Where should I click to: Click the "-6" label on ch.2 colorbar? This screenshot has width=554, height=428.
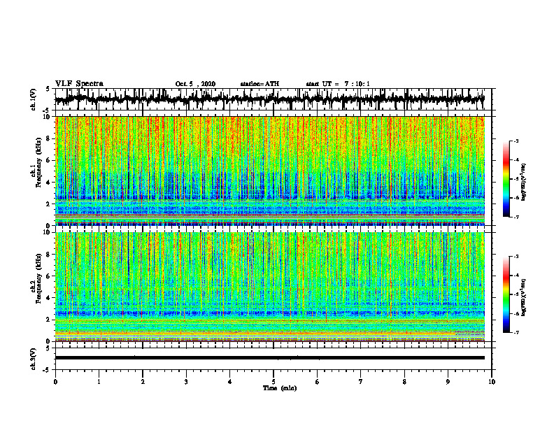516,313
